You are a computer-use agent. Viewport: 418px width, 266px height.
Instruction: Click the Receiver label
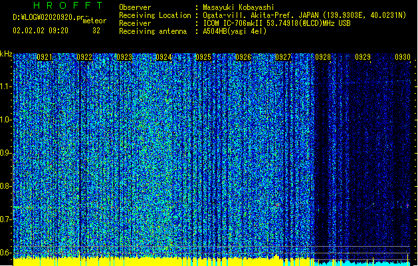135,23
